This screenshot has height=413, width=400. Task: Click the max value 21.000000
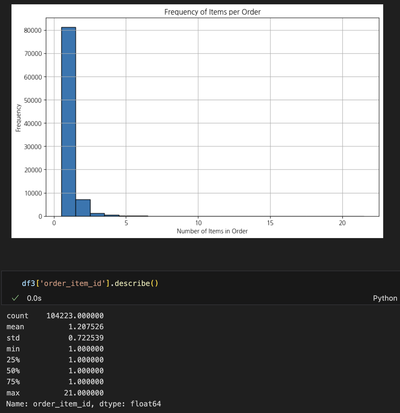pos(84,393)
